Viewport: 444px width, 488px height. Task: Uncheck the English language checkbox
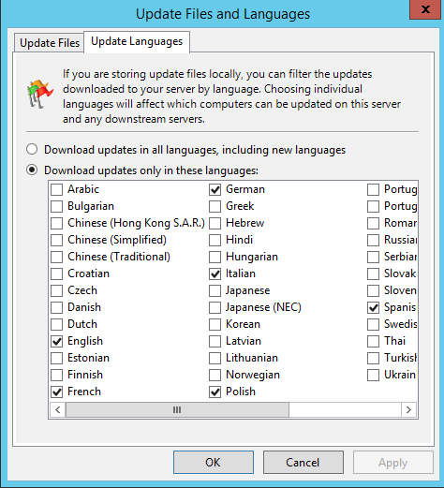pyautogui.click(x=57, y=341)
